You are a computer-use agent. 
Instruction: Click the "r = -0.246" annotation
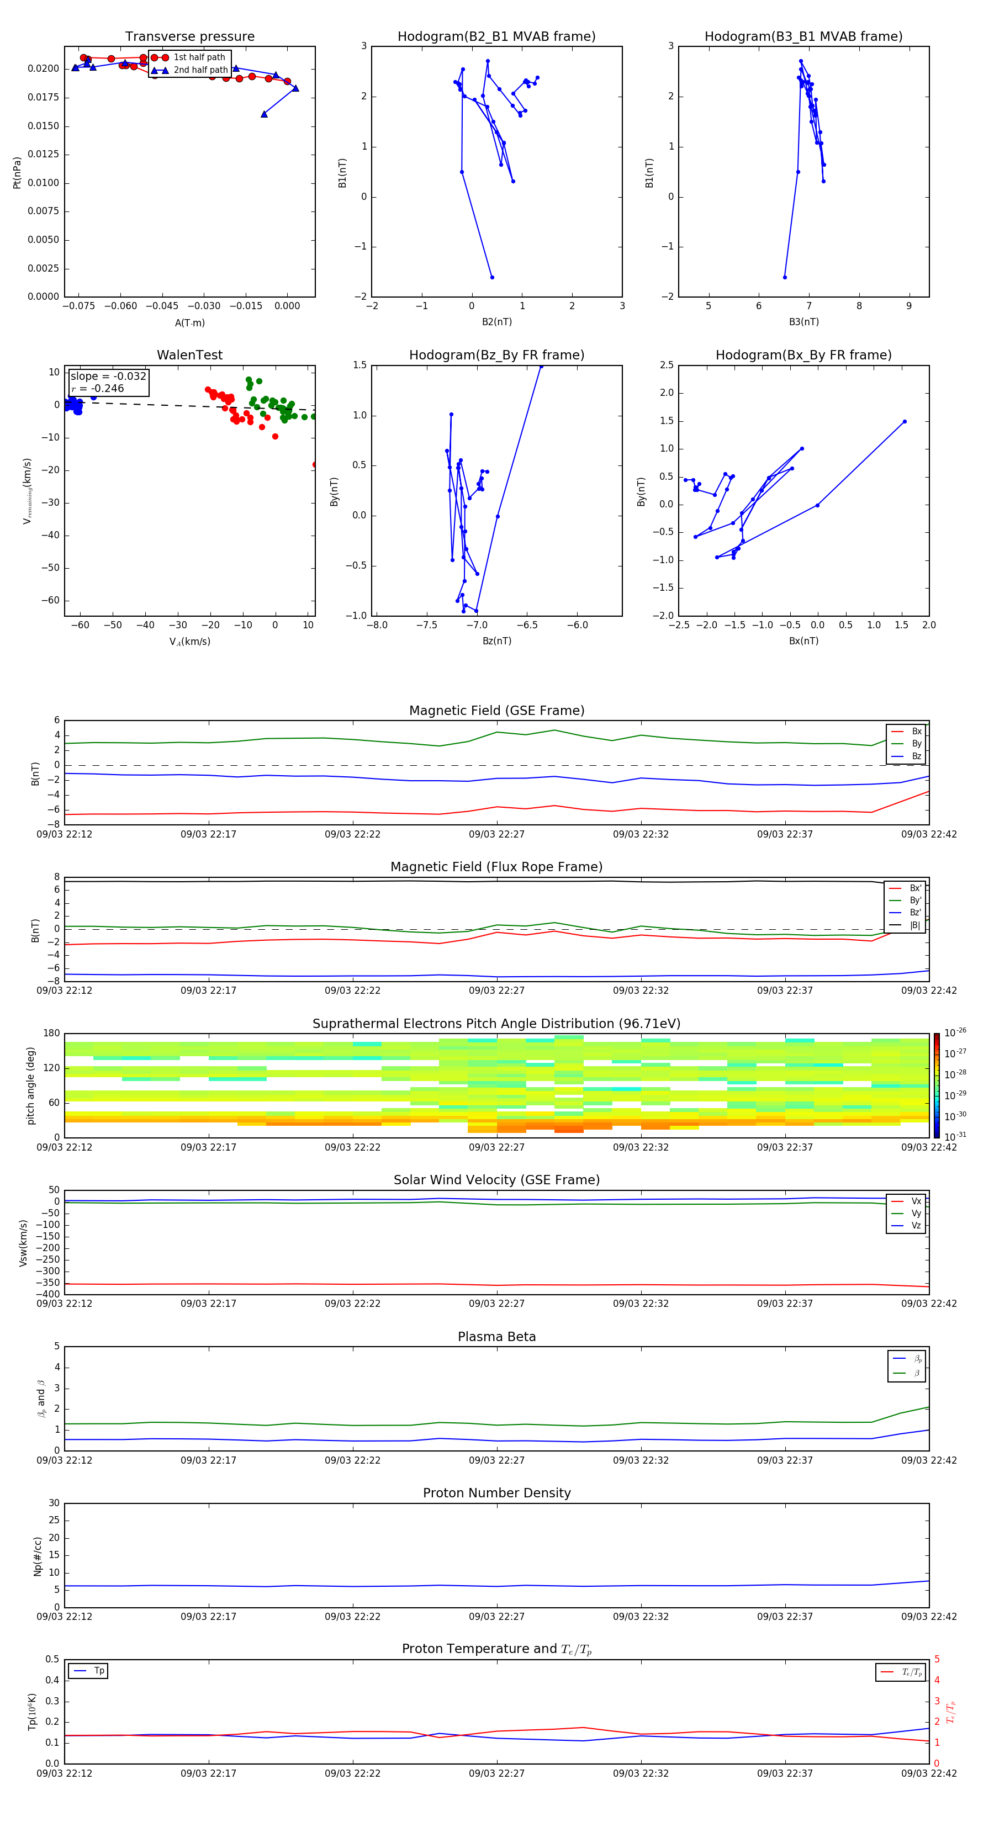click(x=98, y=389)
